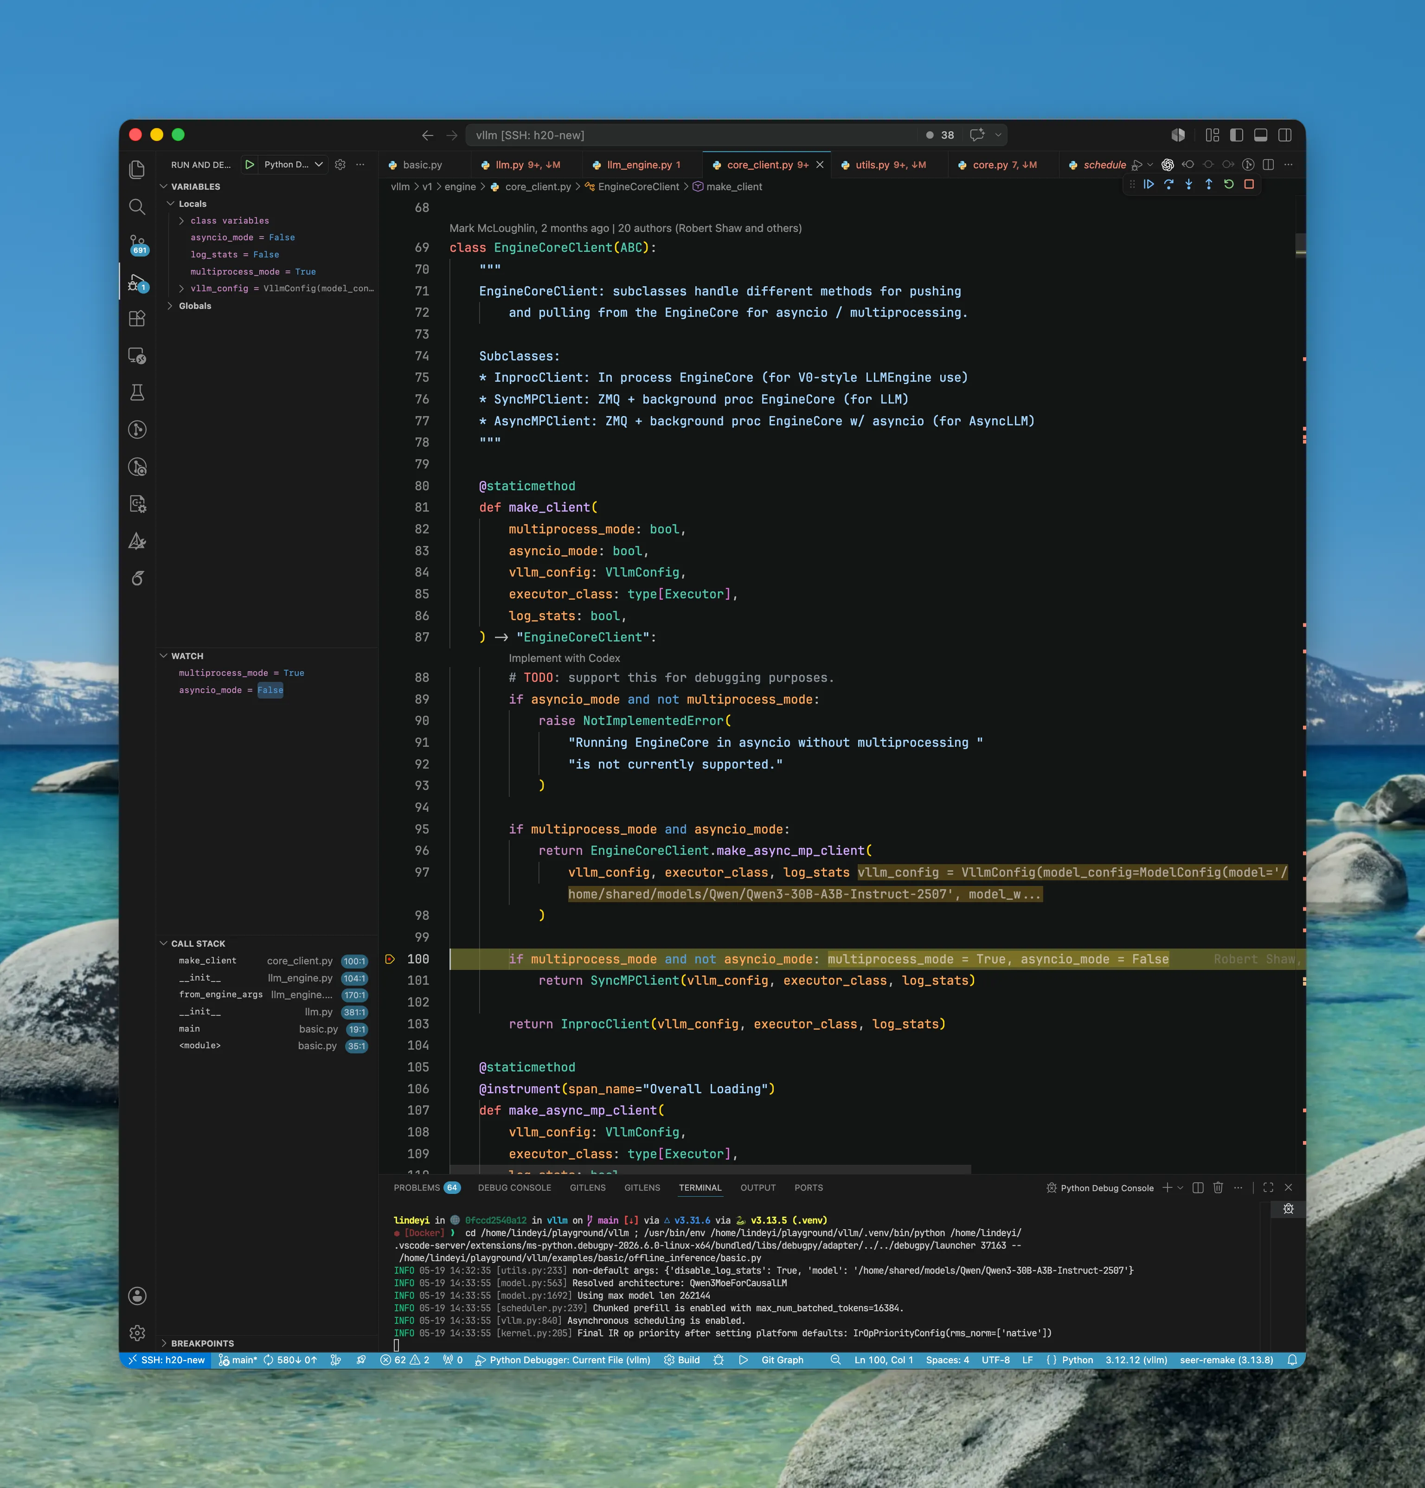Toggle breakpoint on line 100 glyph
Viewport: 1425px width, 1488px height.
(390, 959)
